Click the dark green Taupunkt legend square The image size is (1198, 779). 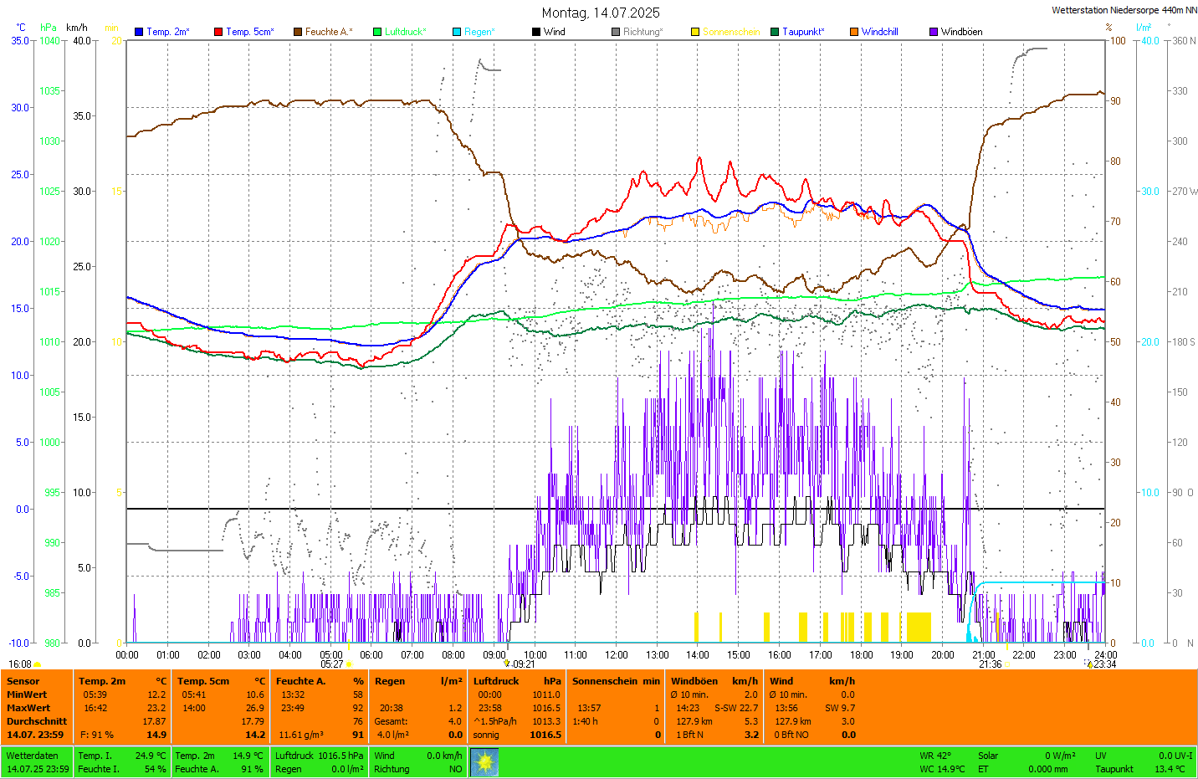click(x=775, y=32)
